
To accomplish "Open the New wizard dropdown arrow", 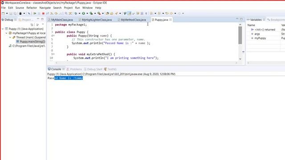I will (x=7, y=13).
